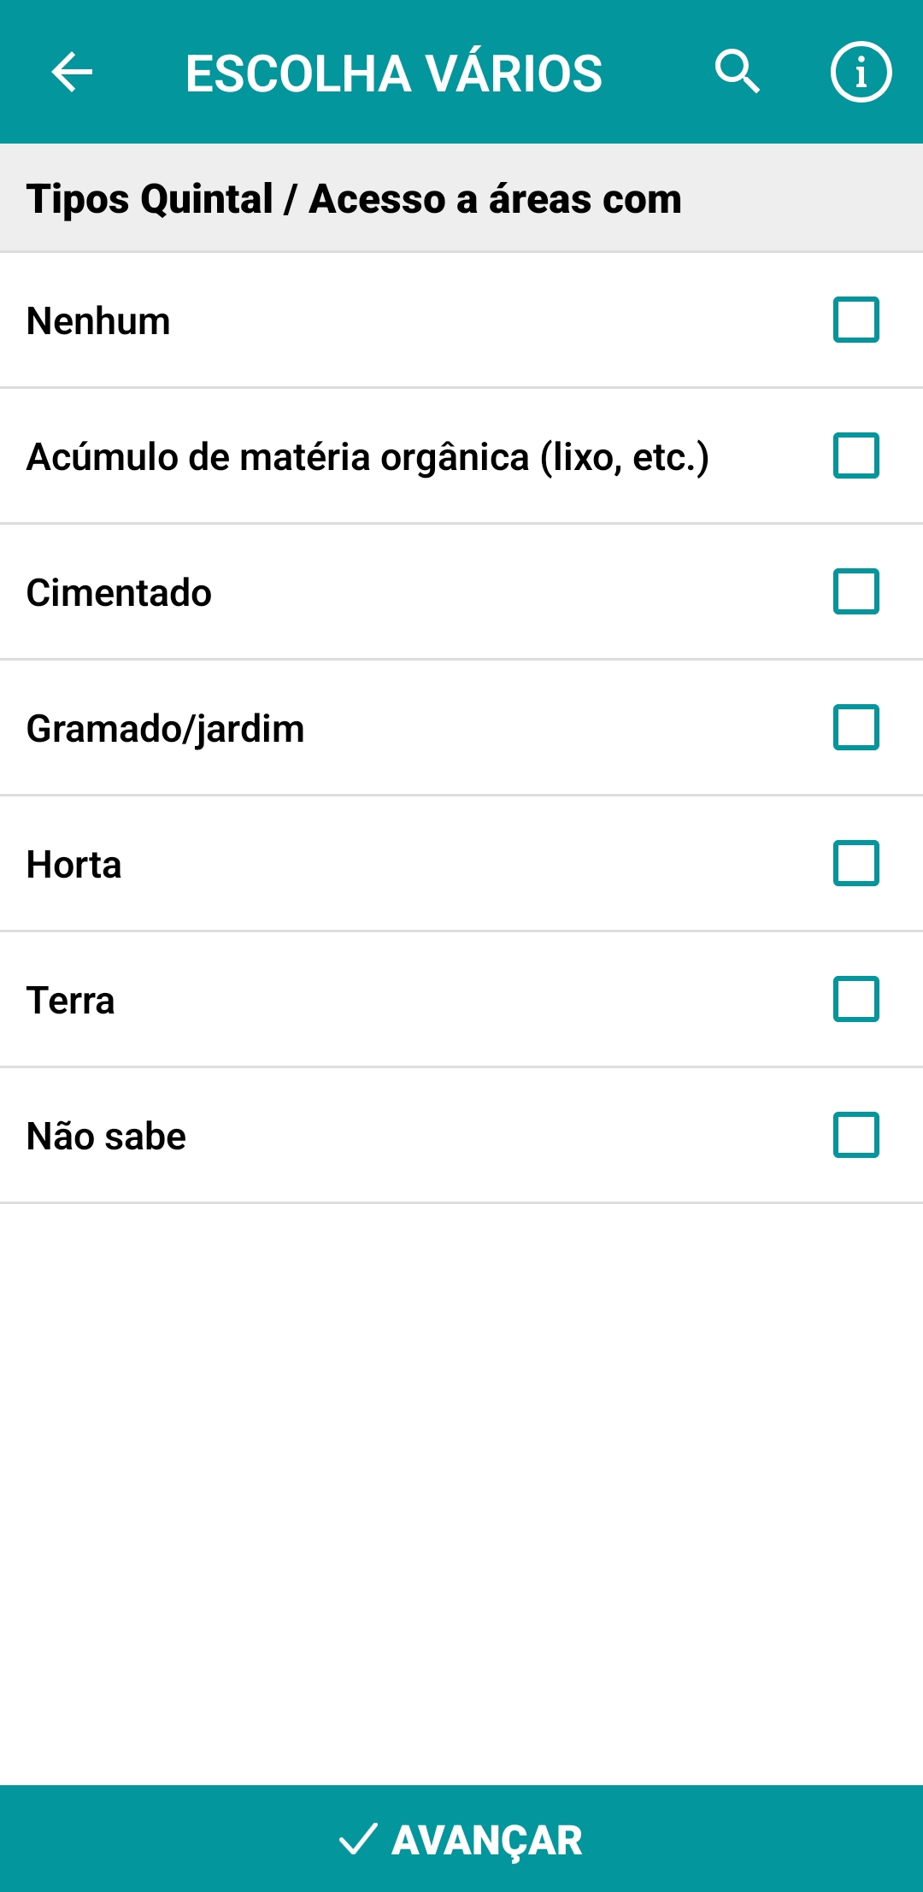923x1892 pixels.
Task: Tap the 'Não sabe' option text
Action: point(106,1137)
